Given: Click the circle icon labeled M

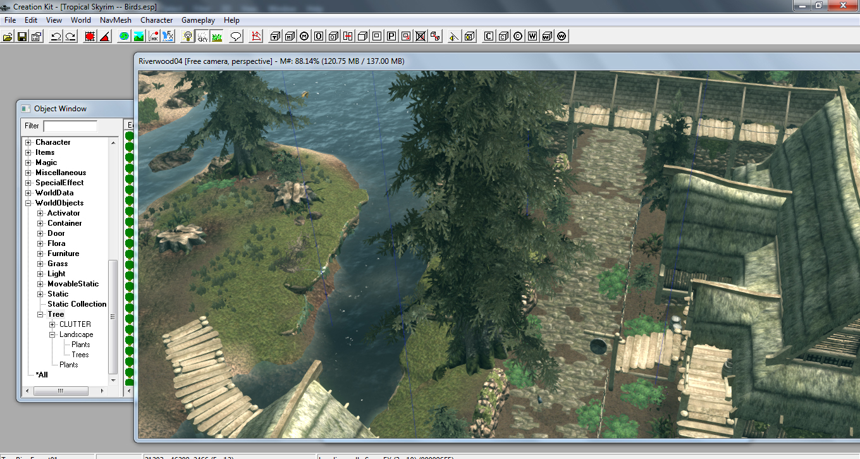Looking at the screenshot, I should click(x=304, y=36).
